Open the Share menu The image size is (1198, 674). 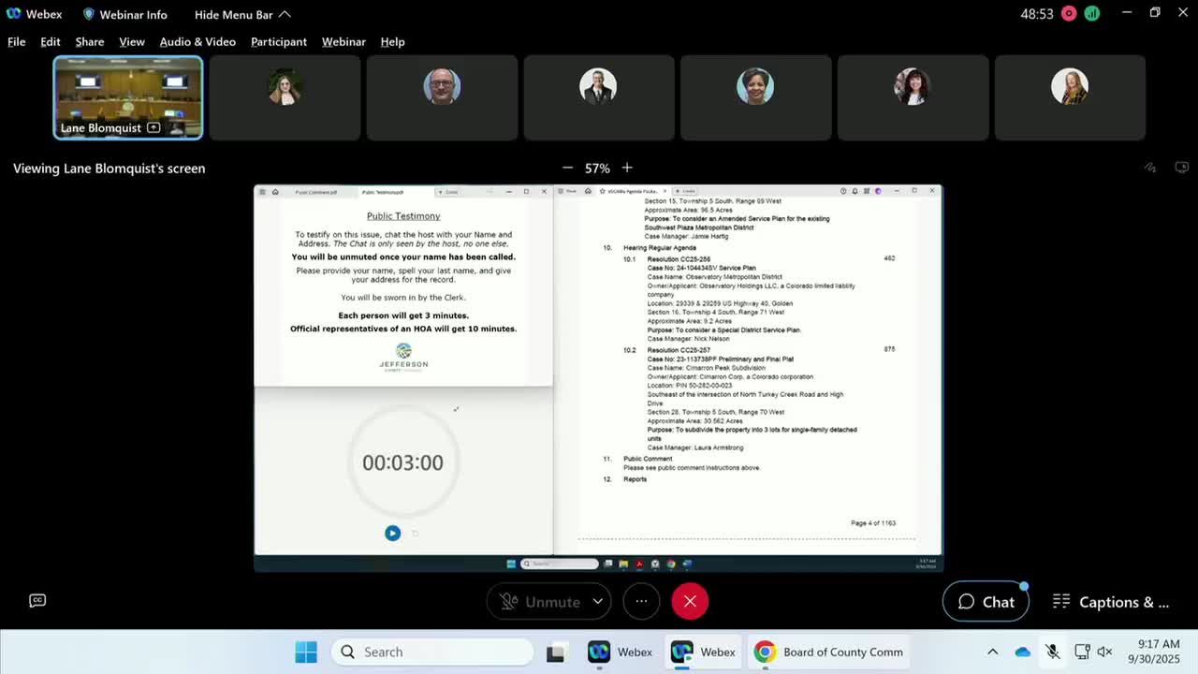(x=90, y=41)
